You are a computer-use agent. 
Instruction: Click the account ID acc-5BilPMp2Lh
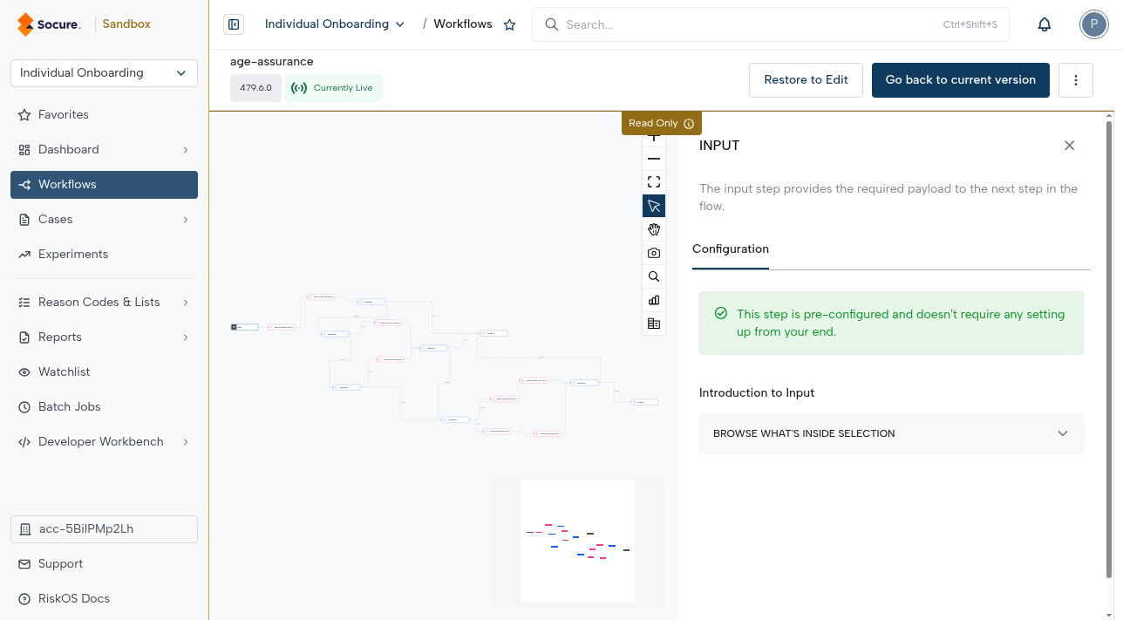(x=104, y=529)
